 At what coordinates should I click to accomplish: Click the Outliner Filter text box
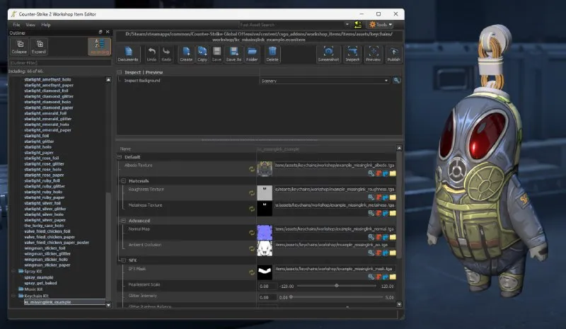coord(60,63)
